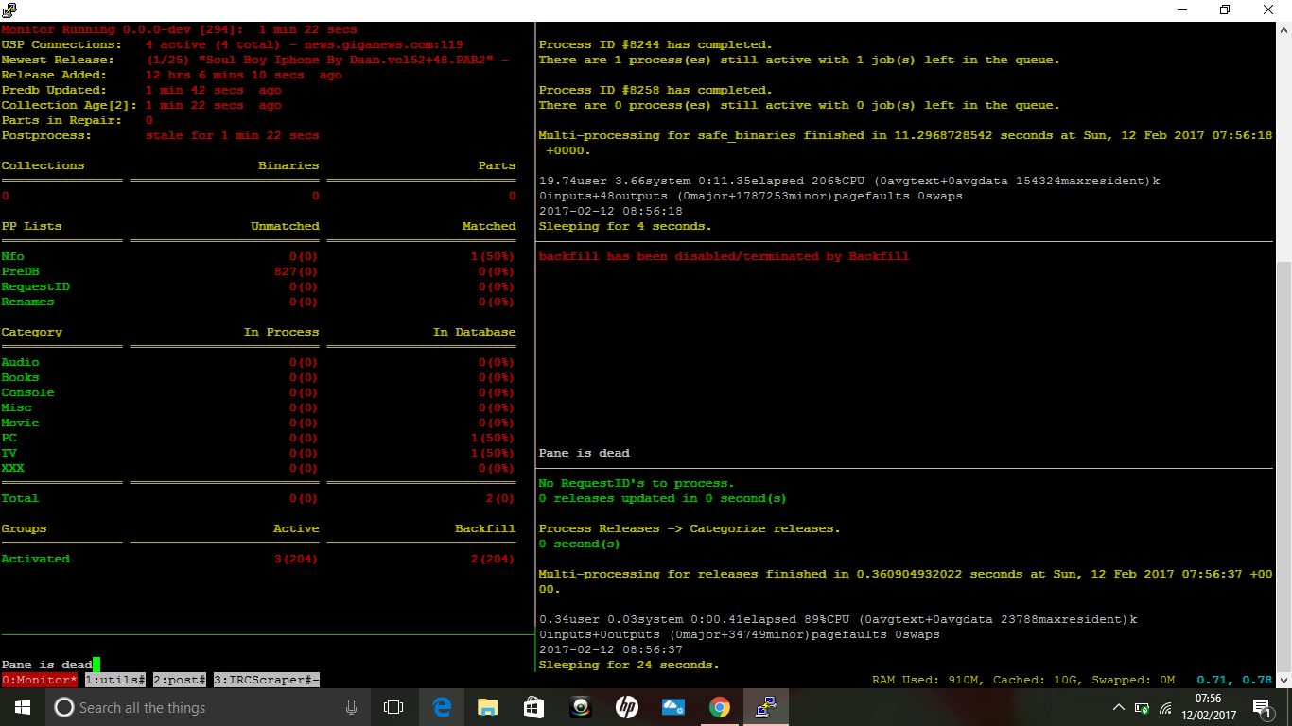The image size is (1292, 726).
Task: Click the Audio category row label
Action: 20,362
